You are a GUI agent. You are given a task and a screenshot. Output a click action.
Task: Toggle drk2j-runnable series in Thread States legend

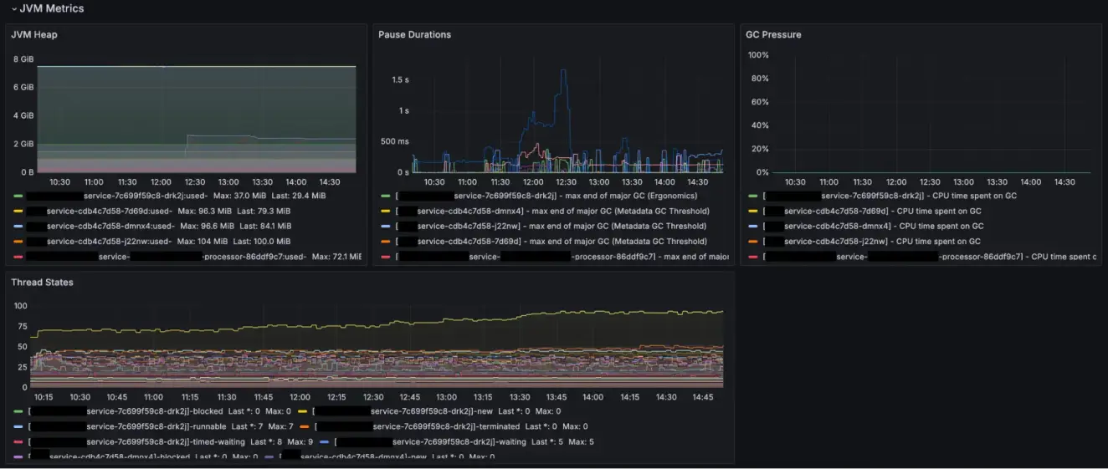156,426
